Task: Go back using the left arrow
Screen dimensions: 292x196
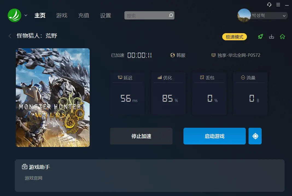Action: tap(10, 36)
